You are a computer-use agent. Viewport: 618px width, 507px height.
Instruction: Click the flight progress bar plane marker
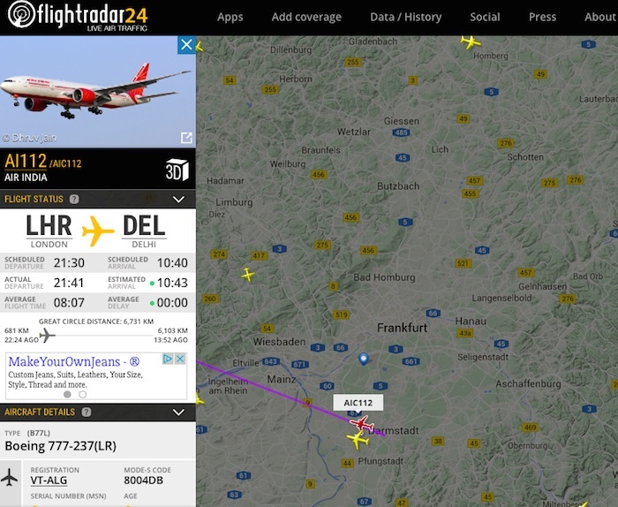pyautogui.click(x=47, y=336)
